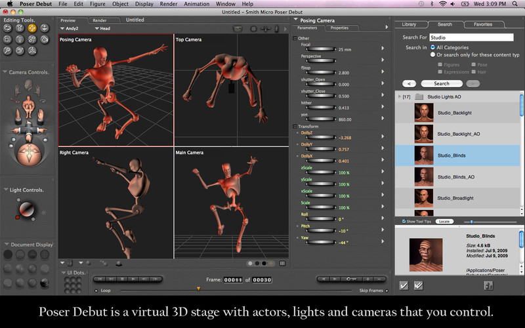Click the light control sphere

[26, 209]
